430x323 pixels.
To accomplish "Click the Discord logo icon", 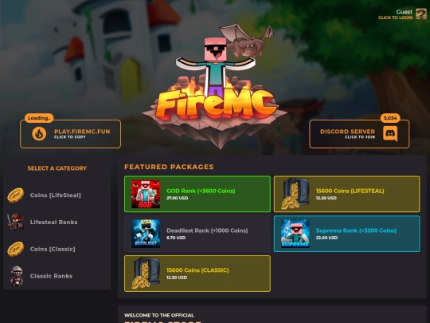I will (390, 133).
